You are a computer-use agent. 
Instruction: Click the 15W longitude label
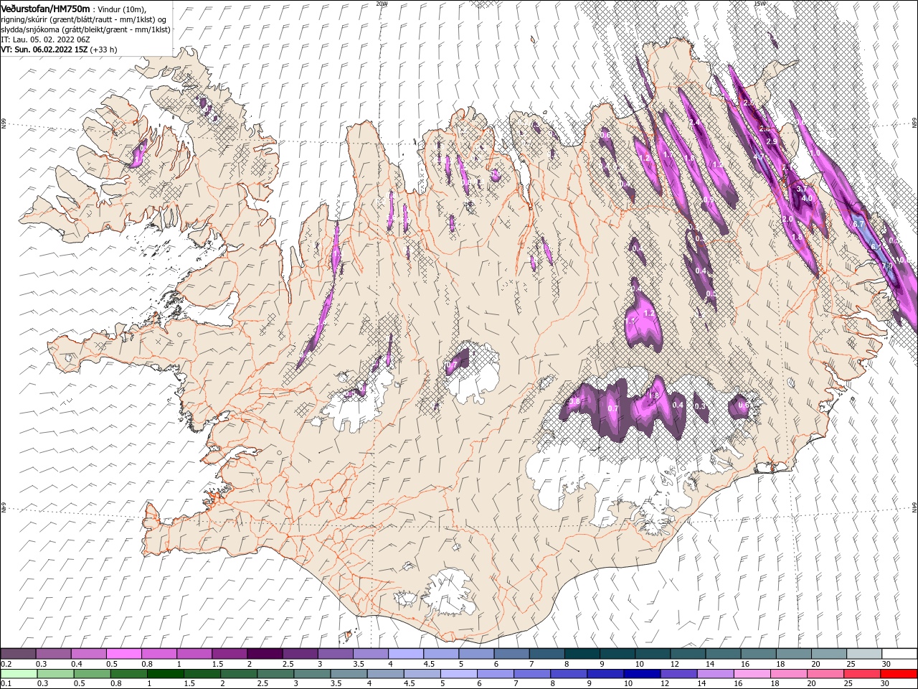click(760, 4)
